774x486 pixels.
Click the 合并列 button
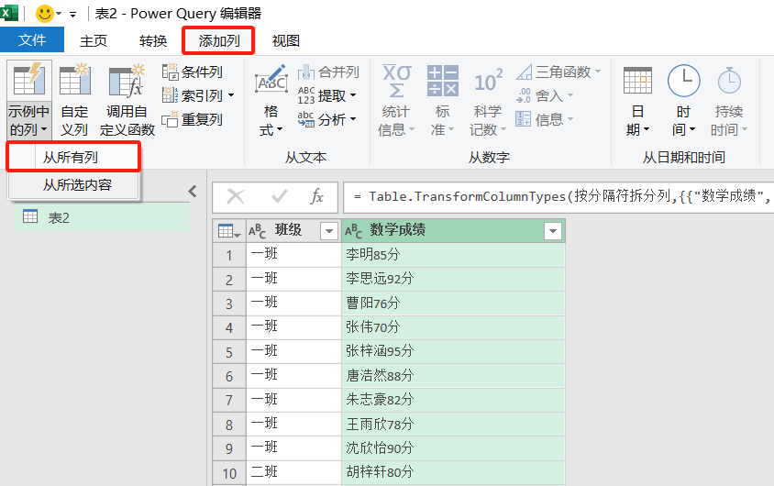coord(328,72)
